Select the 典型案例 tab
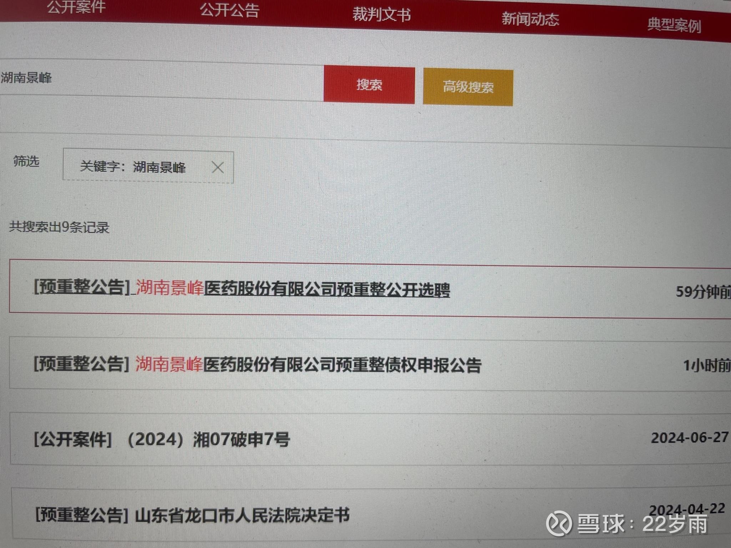 [x=674, y=24]
